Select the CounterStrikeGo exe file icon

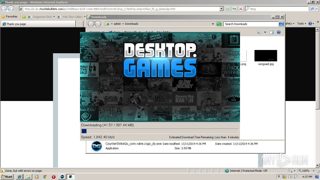(96, 146)
